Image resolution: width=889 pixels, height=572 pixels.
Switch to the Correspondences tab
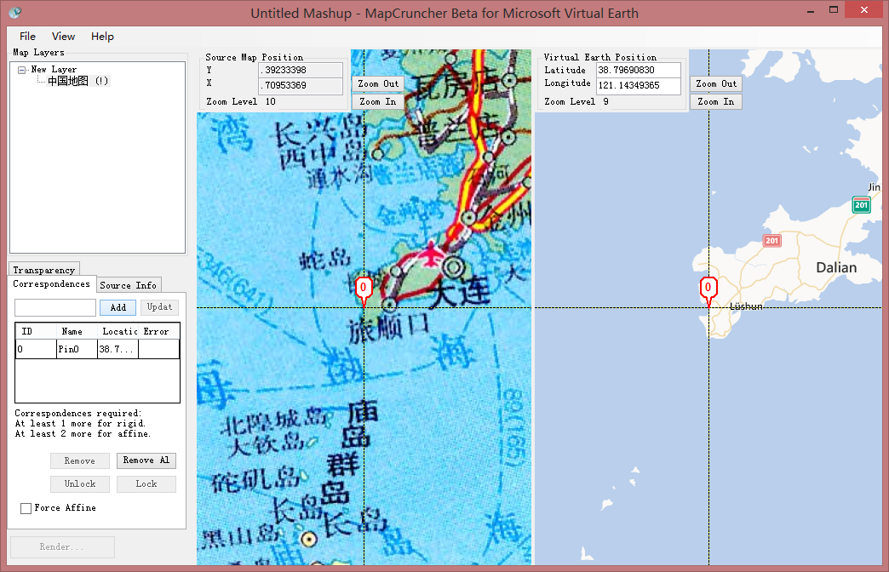pos(51,284)
